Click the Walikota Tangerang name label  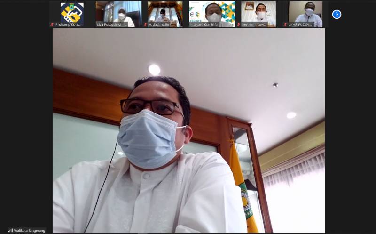point(30,230)
